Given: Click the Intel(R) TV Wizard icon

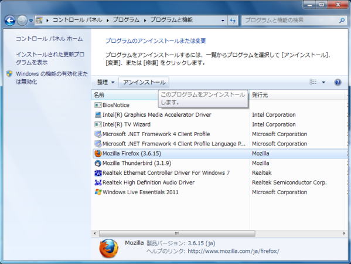Looking at the screenshot, I should [98, 124].
